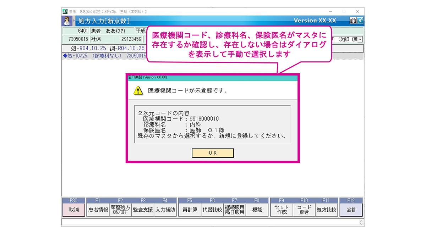This screenshot has height=234, width=426.
Task: Click the 監査支援 F3 button
Action: tap(143, 210)
